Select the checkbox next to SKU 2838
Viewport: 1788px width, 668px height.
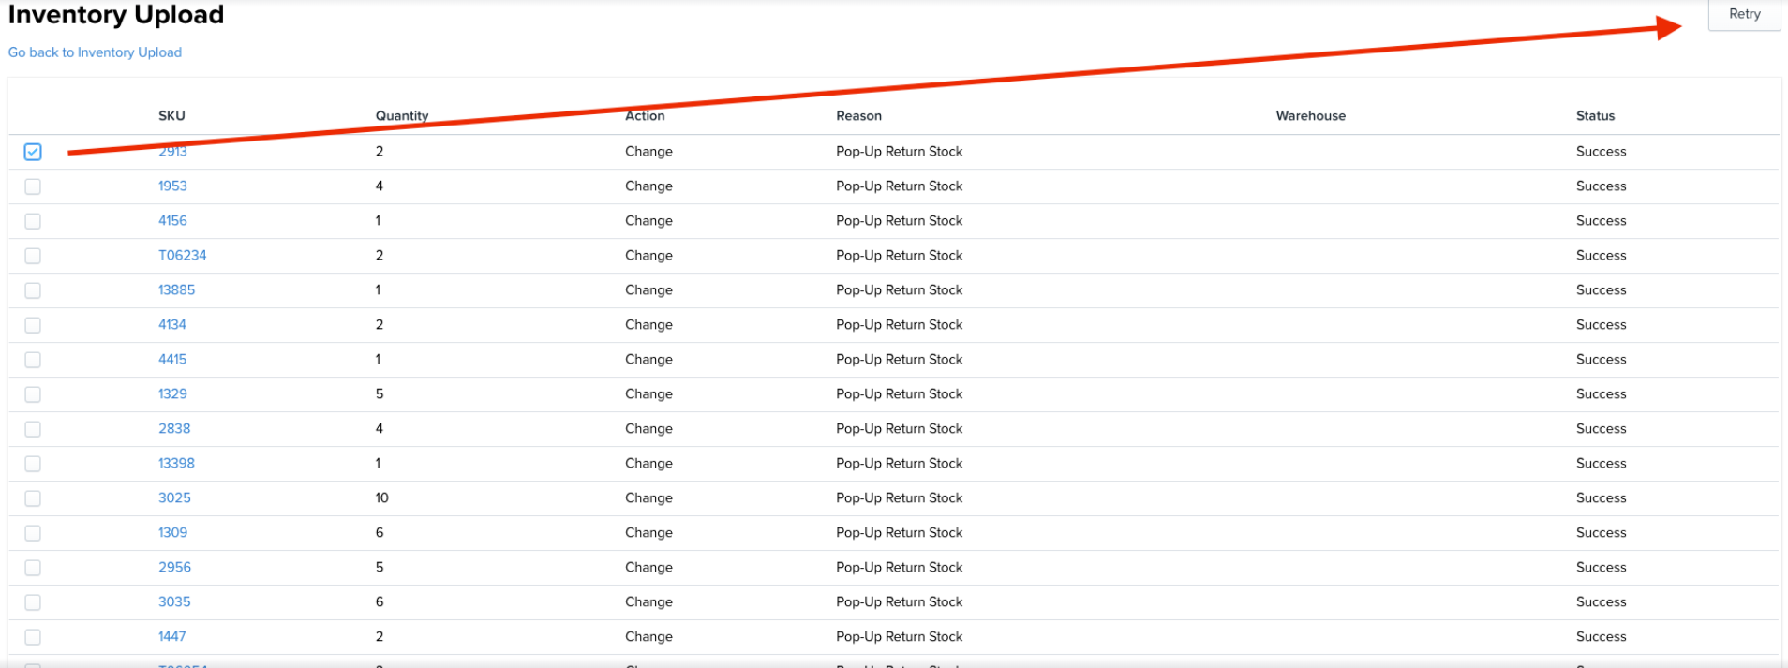(33, 429)
